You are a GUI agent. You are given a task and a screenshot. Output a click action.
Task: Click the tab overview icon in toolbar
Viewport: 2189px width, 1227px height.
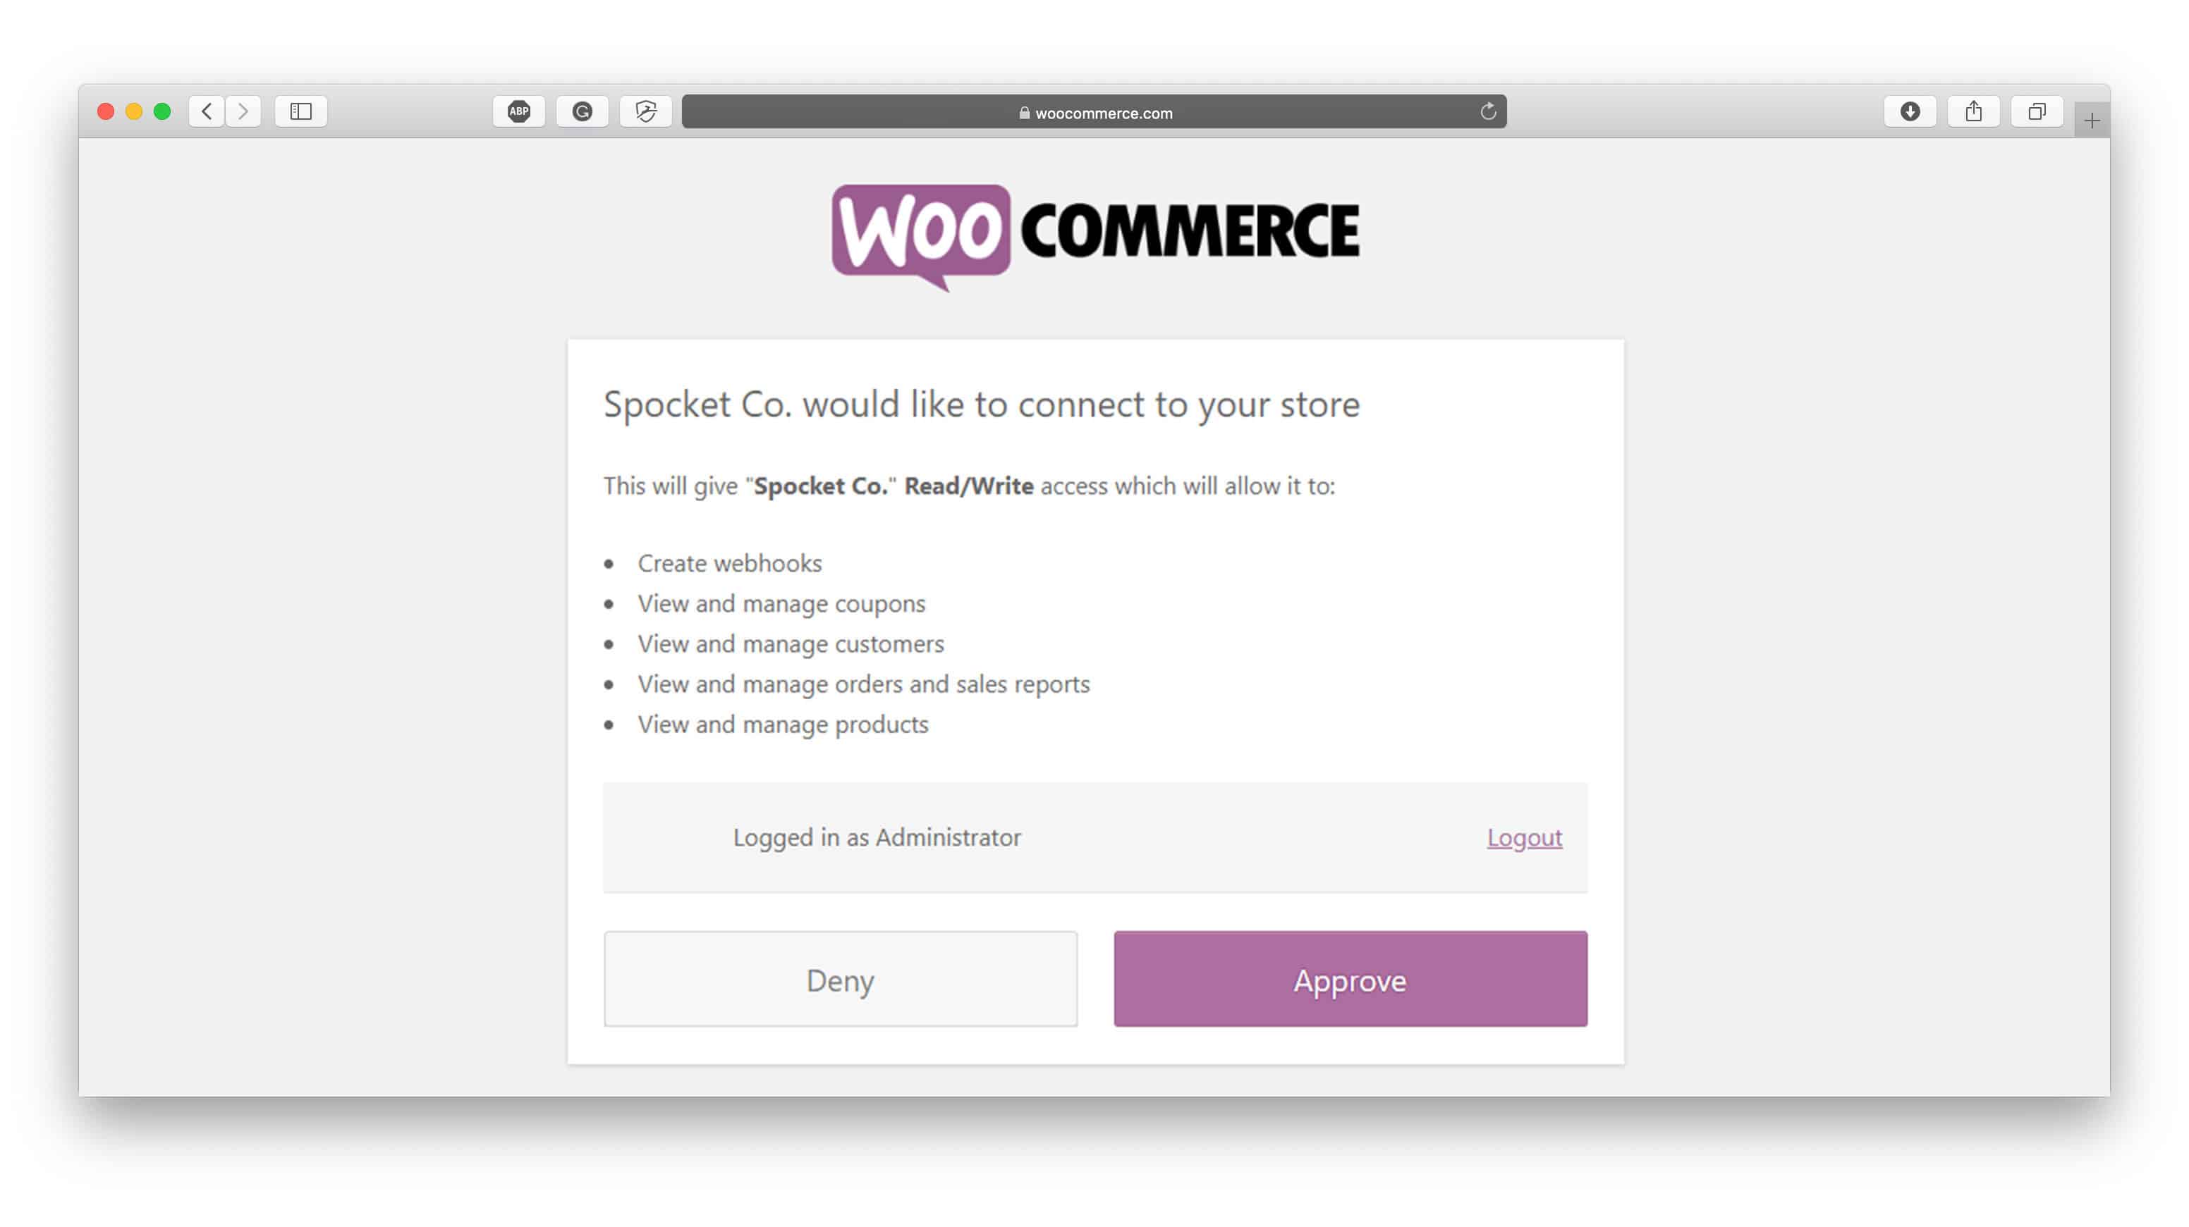(2039, 111)
